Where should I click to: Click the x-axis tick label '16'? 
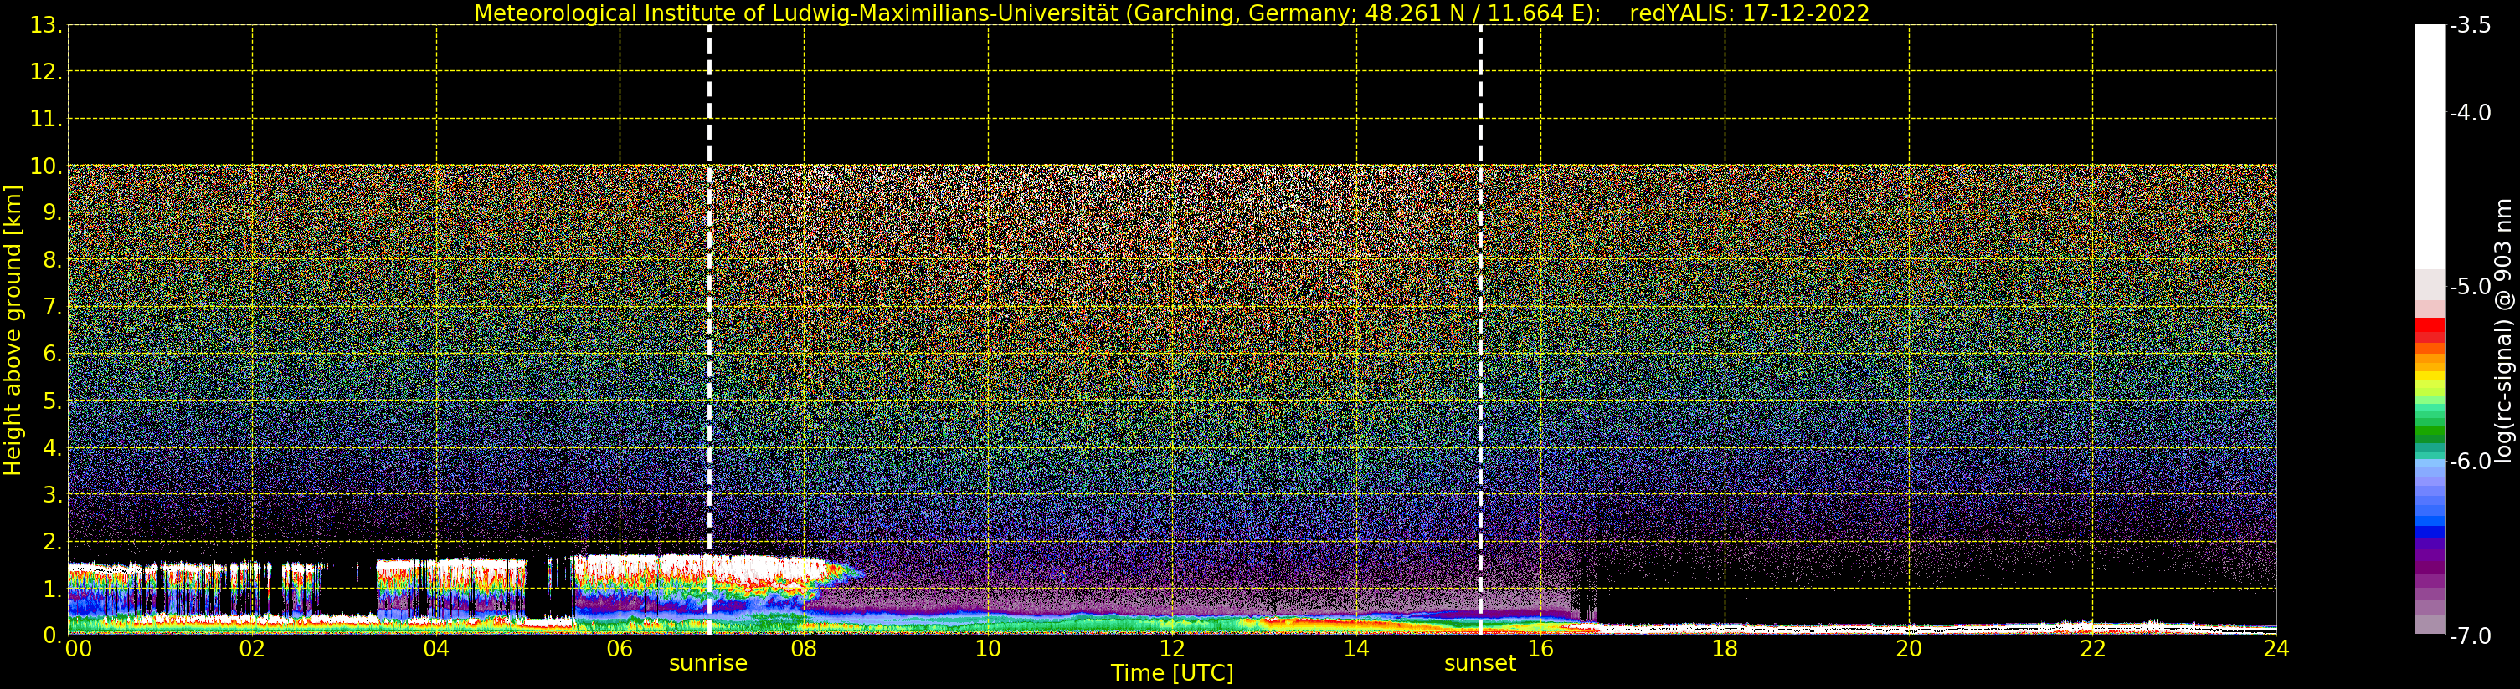1540,649
